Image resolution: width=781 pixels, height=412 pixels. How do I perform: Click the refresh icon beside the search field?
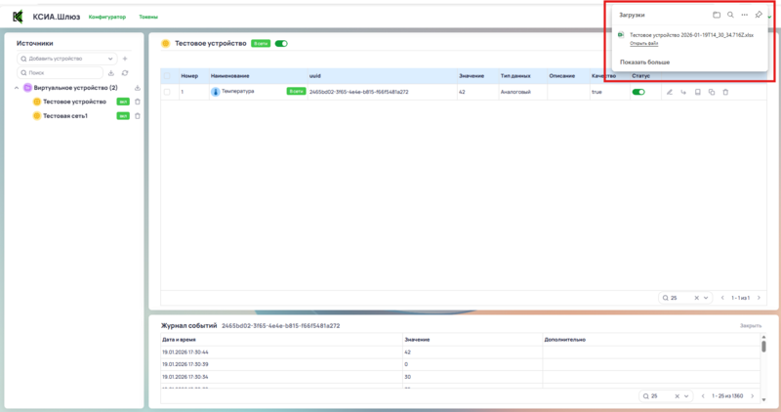click(125, 73)
